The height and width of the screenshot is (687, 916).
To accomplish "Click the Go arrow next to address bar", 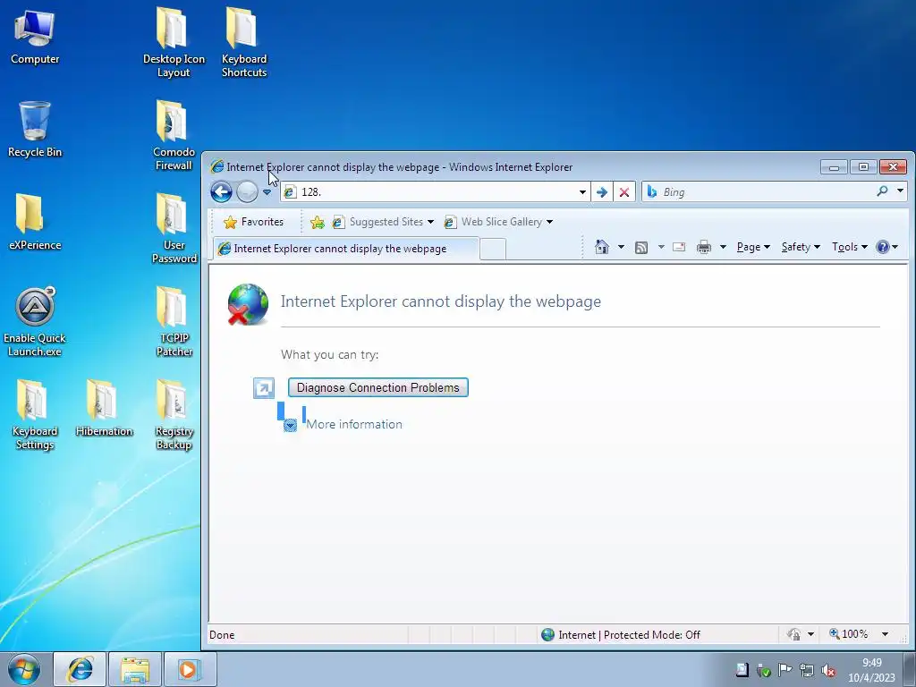I will point(602,192).
